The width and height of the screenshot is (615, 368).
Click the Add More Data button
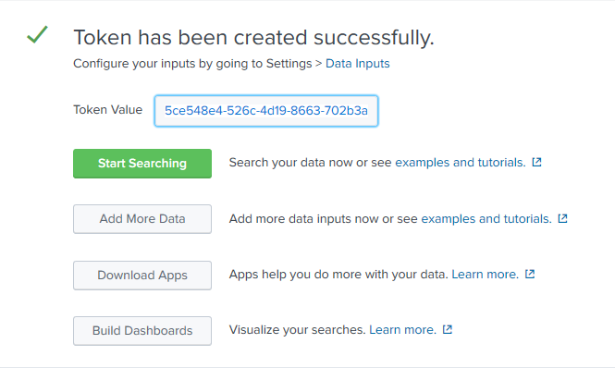pyautogui.click(x=142, y=219)
